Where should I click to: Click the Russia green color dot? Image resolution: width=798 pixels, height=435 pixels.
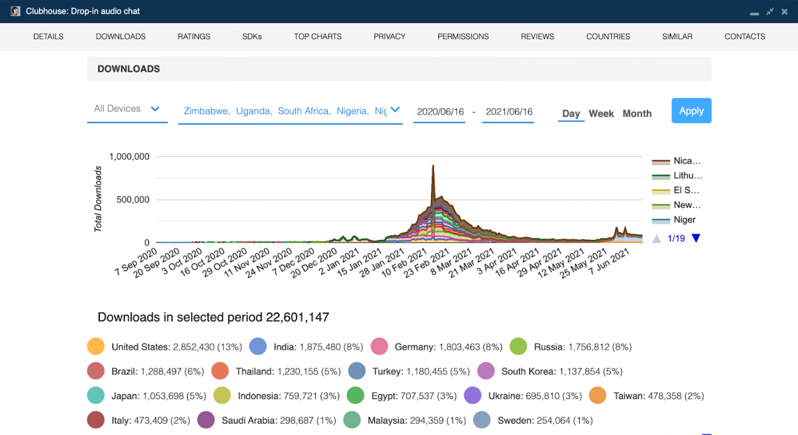pyautogui.click(x=518, y=347)
